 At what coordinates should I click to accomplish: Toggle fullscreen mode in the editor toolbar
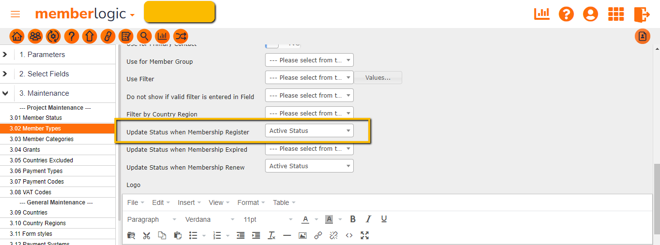point(365,235)
